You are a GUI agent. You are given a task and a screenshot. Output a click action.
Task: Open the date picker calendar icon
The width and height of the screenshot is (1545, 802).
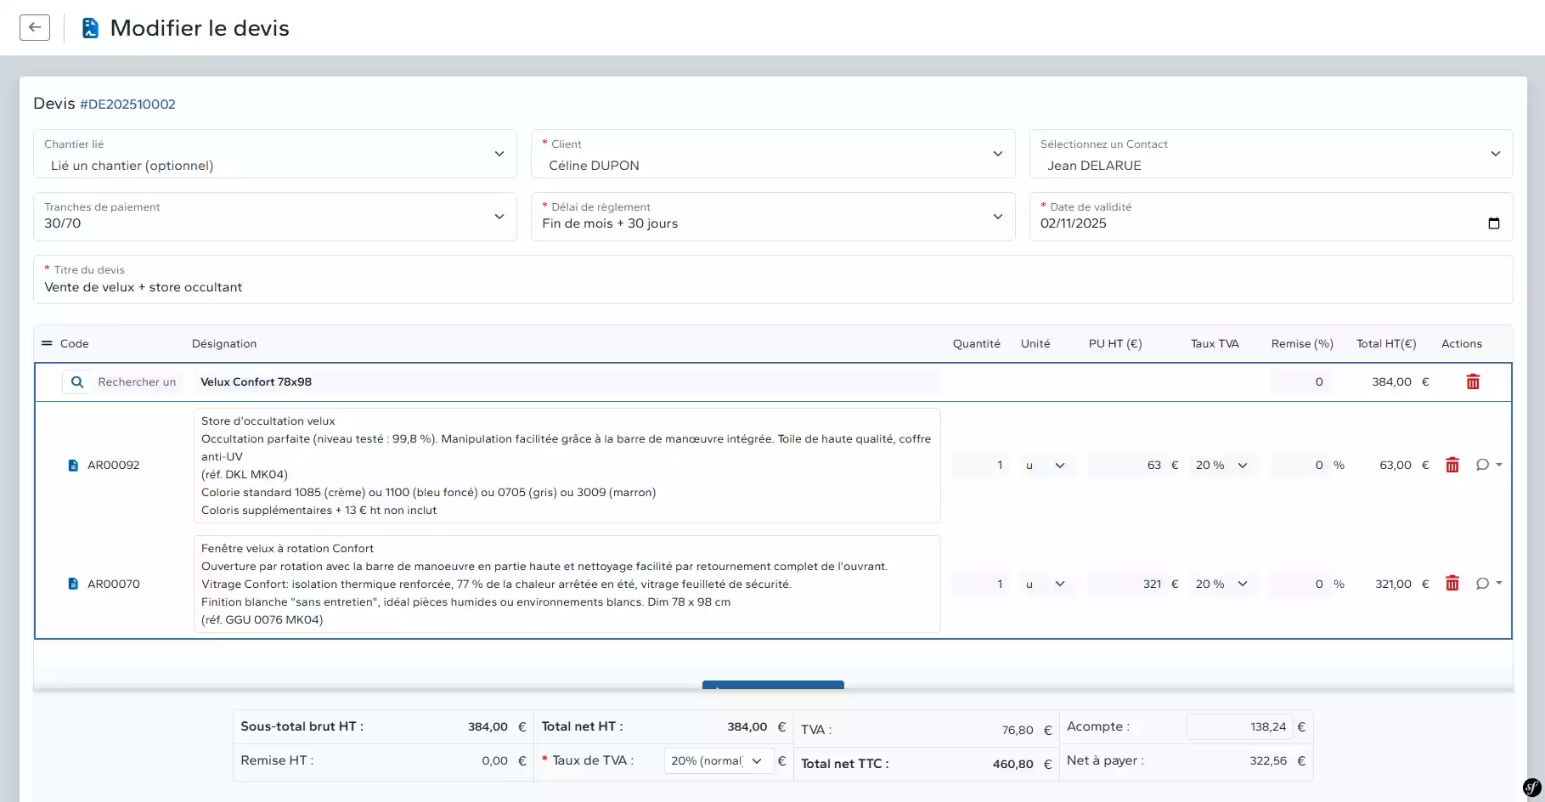pos(1493,223)
